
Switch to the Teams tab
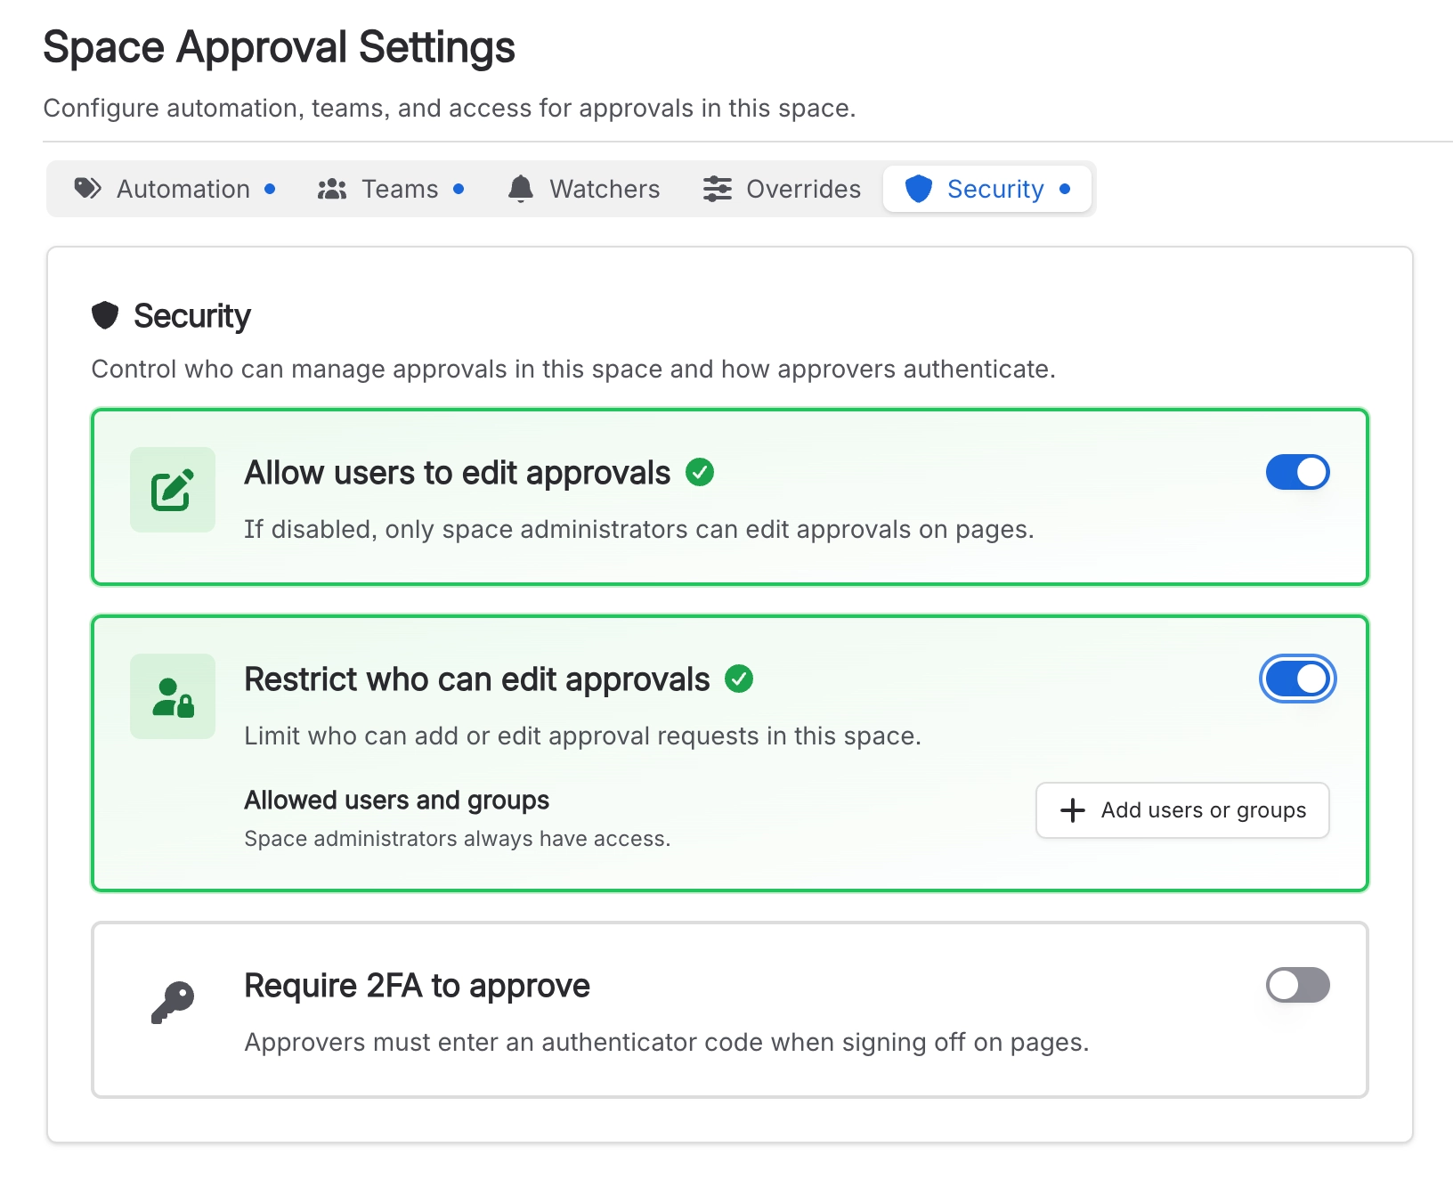tap(391, 189)
